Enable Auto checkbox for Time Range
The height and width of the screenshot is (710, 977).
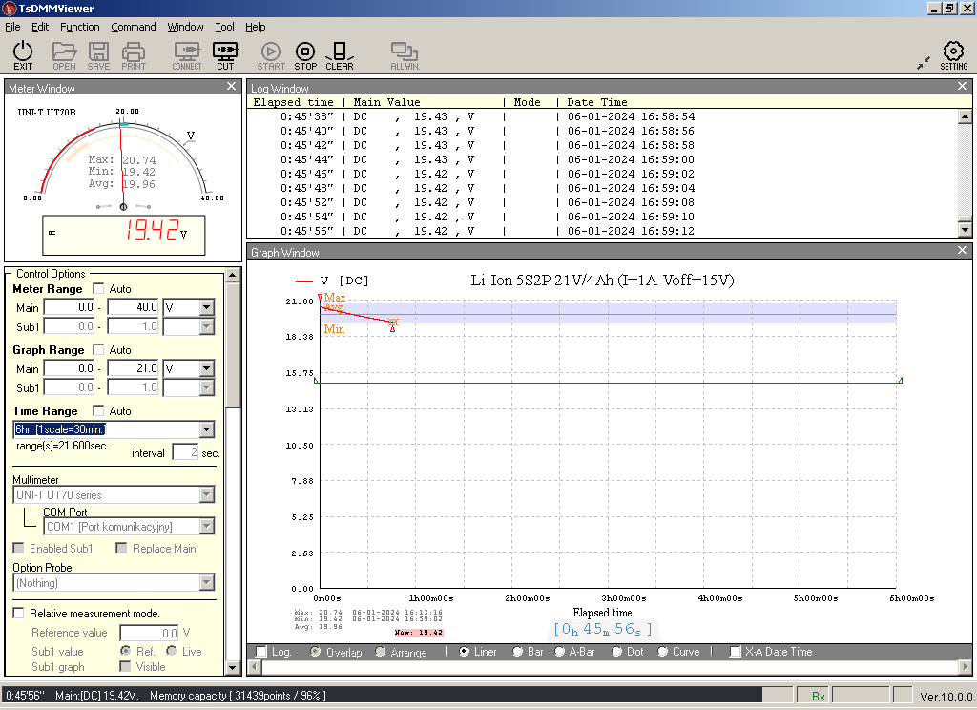(98, 411)
